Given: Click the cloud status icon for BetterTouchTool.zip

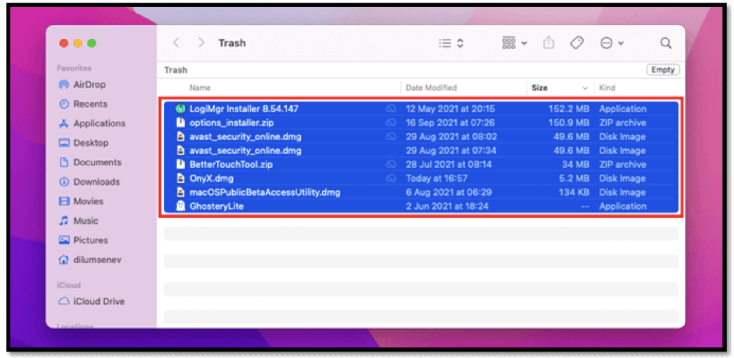Looking at the screenshot, I should (x=391, y=165).
